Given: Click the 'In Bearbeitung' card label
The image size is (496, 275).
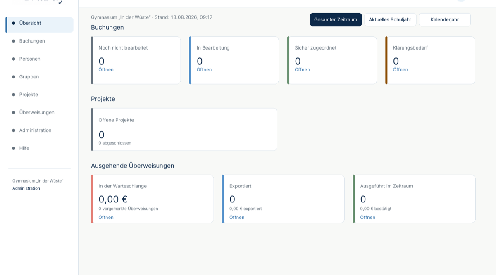Looking at the screenshot, I should click(x=213, y=48).
